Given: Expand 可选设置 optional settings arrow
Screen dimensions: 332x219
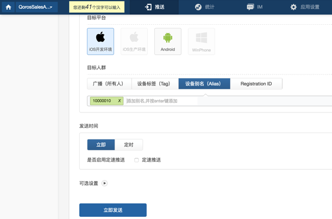Looking at the screenshot, I should click(x=105, y=183).
